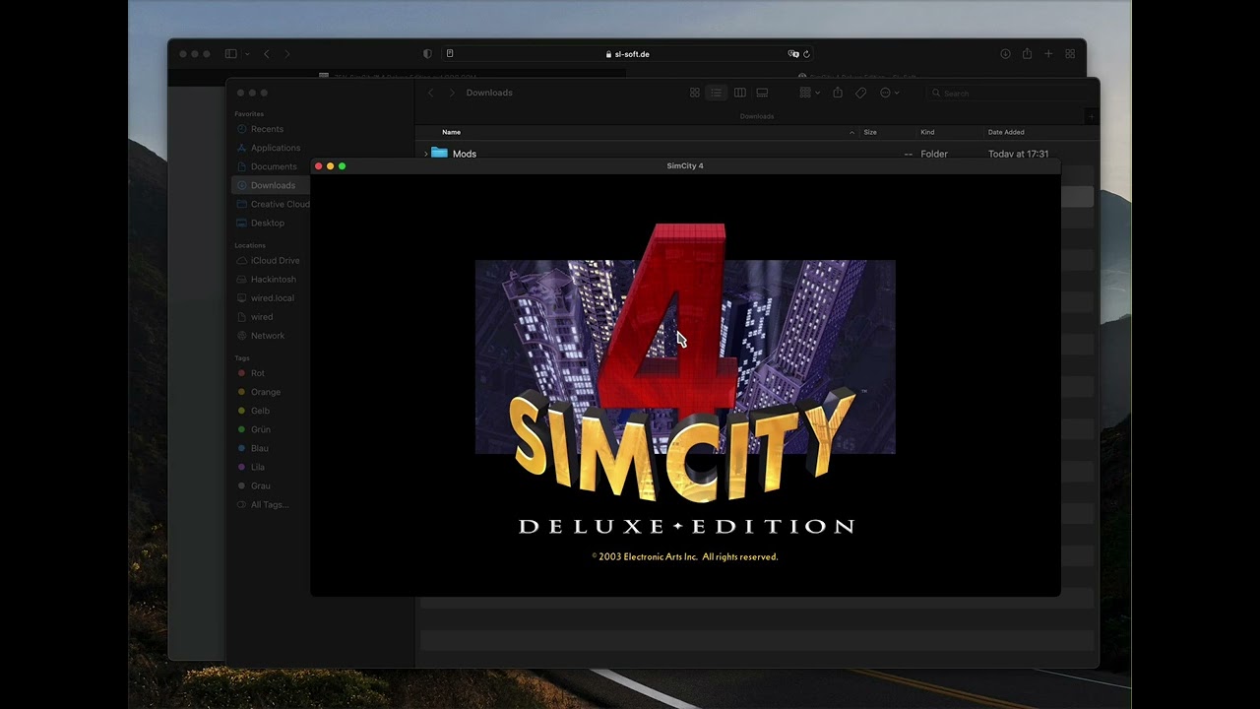Screen dimensions: 1260x709
Task: Open Documents in the Finder sidebar
Action: (274, 166)
